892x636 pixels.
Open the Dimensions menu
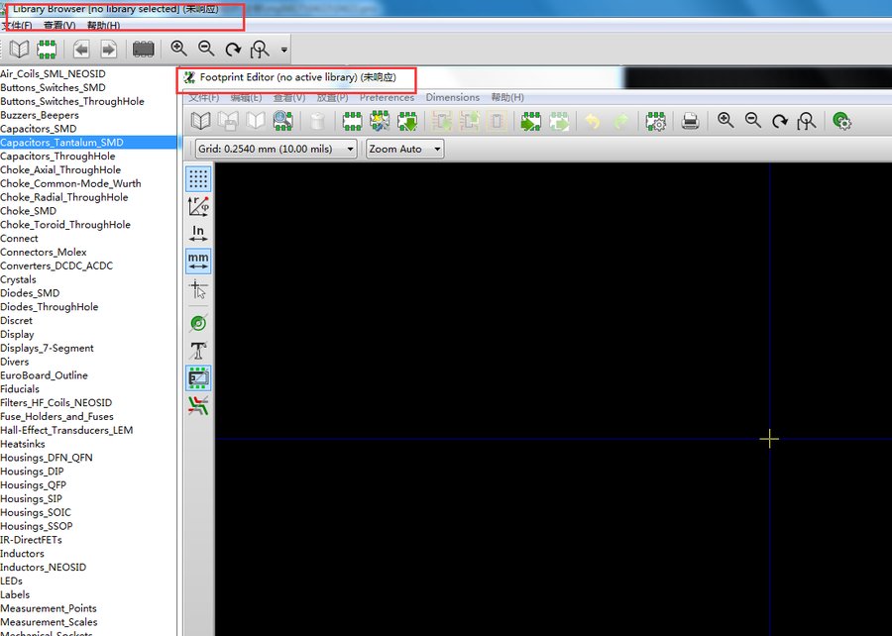[x=452, y=97]
